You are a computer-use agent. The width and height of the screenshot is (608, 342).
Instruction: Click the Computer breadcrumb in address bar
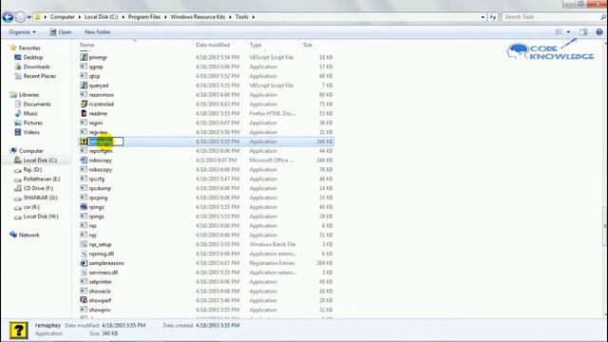(x=62, y=17)
